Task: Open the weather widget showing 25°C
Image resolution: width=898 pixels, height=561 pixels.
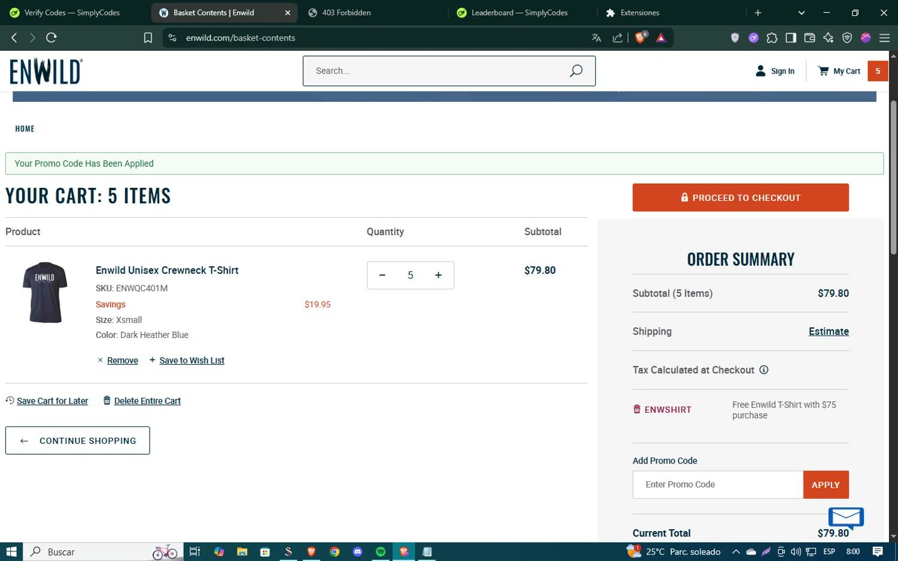Action: tap(673, 551)
